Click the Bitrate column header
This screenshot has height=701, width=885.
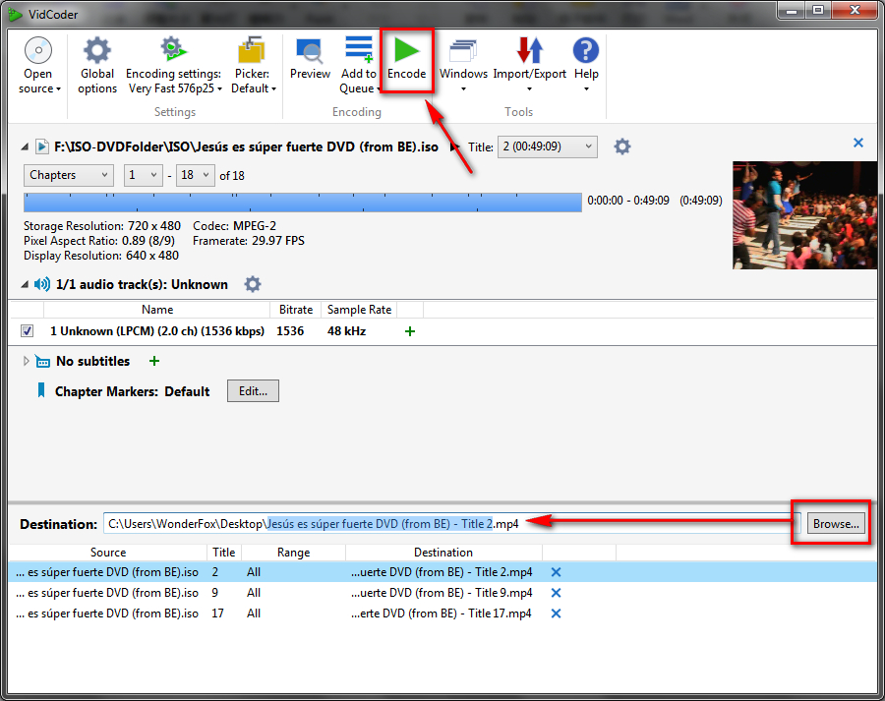pyautogui.click(x=296, y=310)
